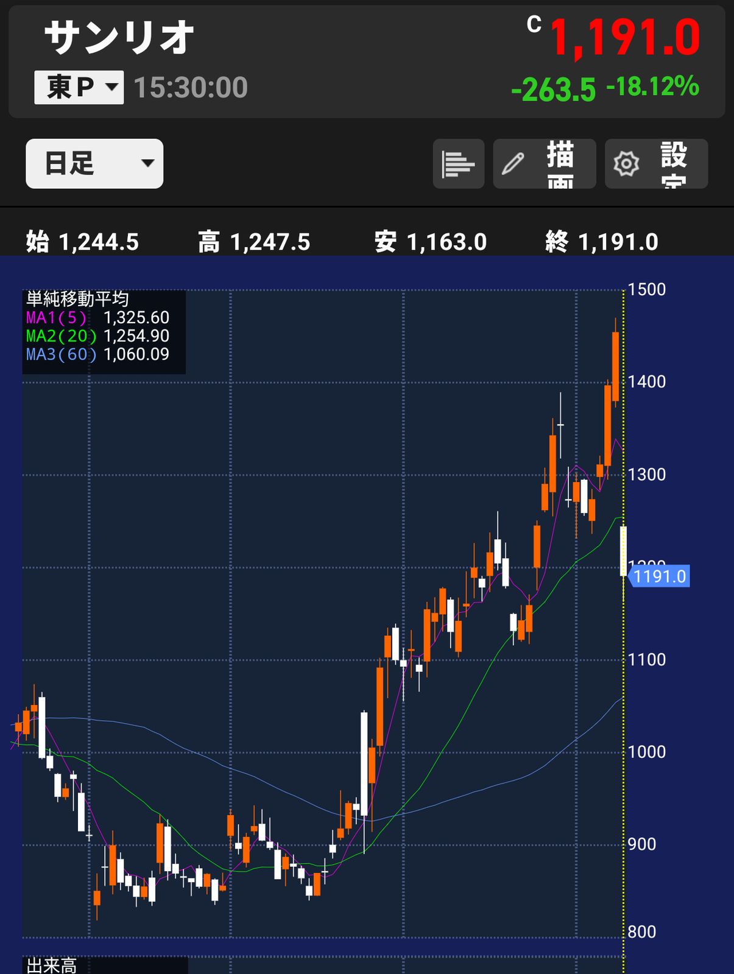Select the 800 axis label
Screen dimensions: 734x974
click(x=642, y=932)
